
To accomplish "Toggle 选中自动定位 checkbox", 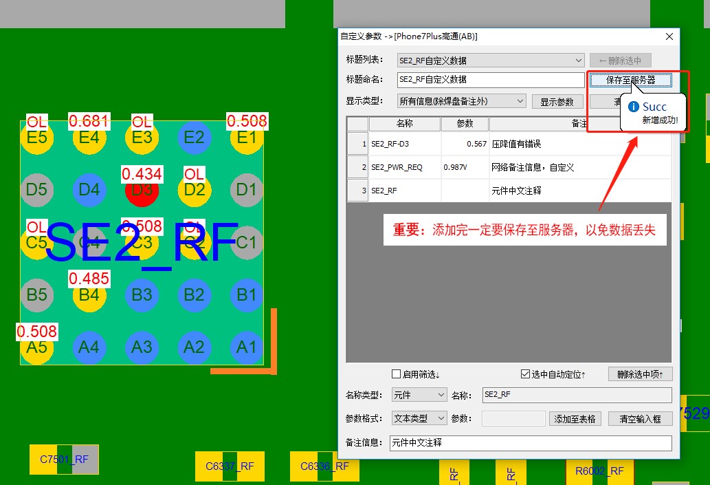I will 525,374.
